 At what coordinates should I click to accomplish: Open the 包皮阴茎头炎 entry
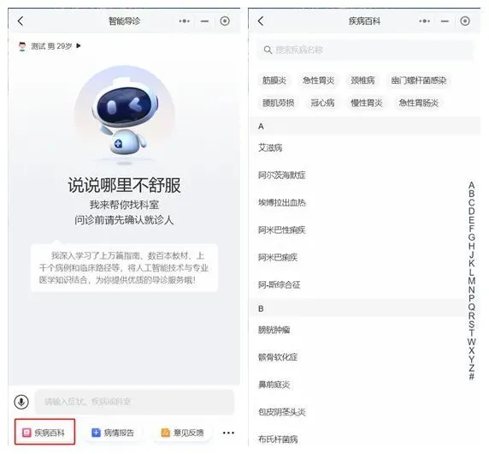point(281,412)
